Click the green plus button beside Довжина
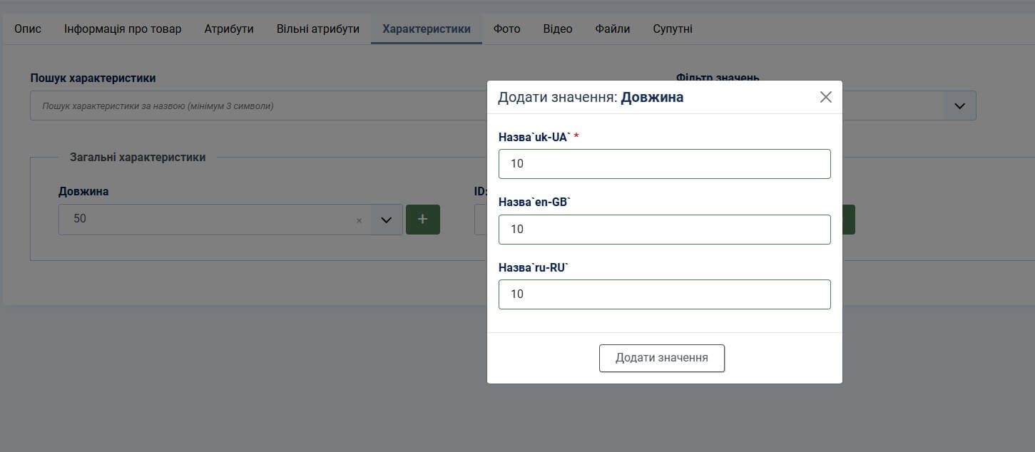The image size is (1035, 452). (422, 219)
